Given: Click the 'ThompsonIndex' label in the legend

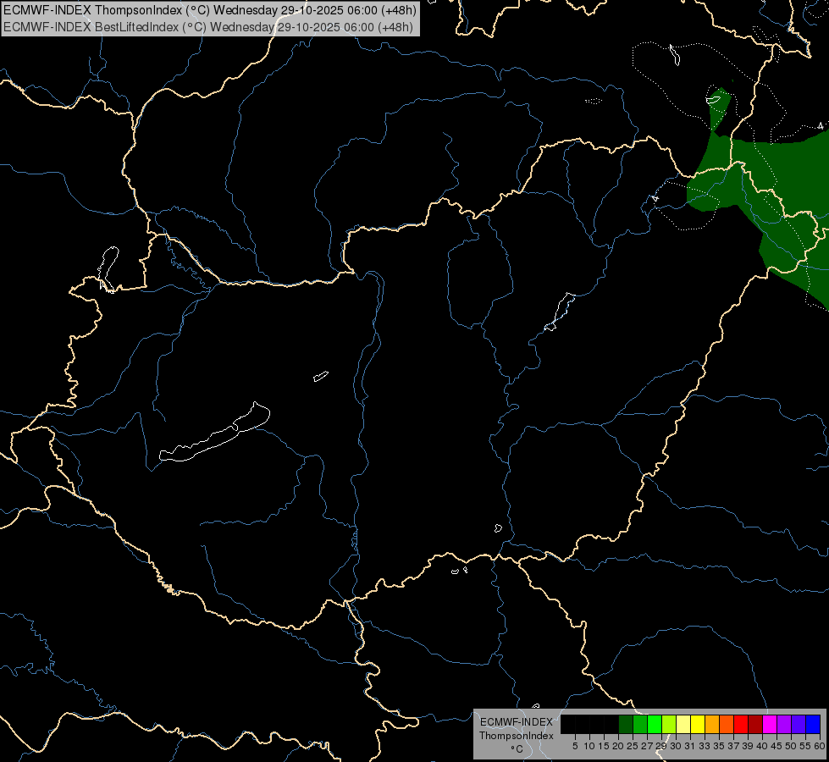Looking at the screenshot, I should coord(516,736).
